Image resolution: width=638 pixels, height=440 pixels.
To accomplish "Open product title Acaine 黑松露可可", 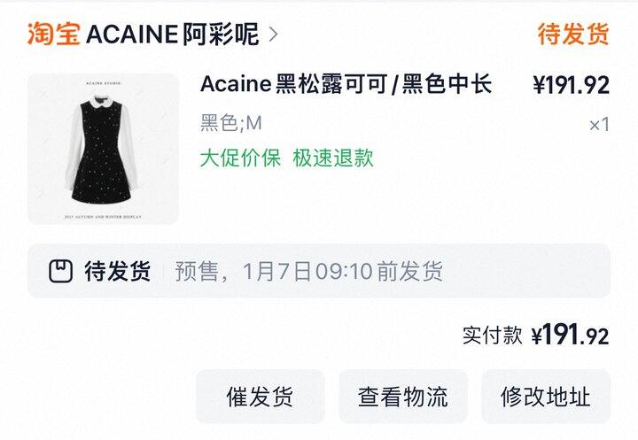I will tap(294, 84).
